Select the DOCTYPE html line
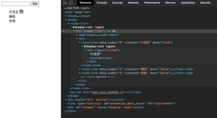 point(77,8)
